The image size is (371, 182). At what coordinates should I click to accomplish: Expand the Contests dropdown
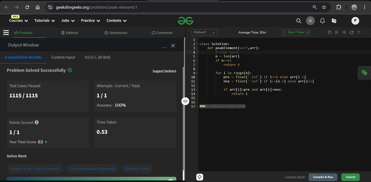point(117,21)
